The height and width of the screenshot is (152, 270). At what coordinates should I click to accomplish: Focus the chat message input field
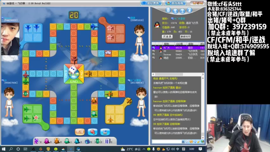[167, 142]
